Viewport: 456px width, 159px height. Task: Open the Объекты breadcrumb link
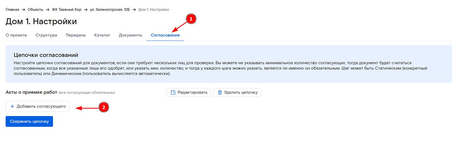pos(35,10)
